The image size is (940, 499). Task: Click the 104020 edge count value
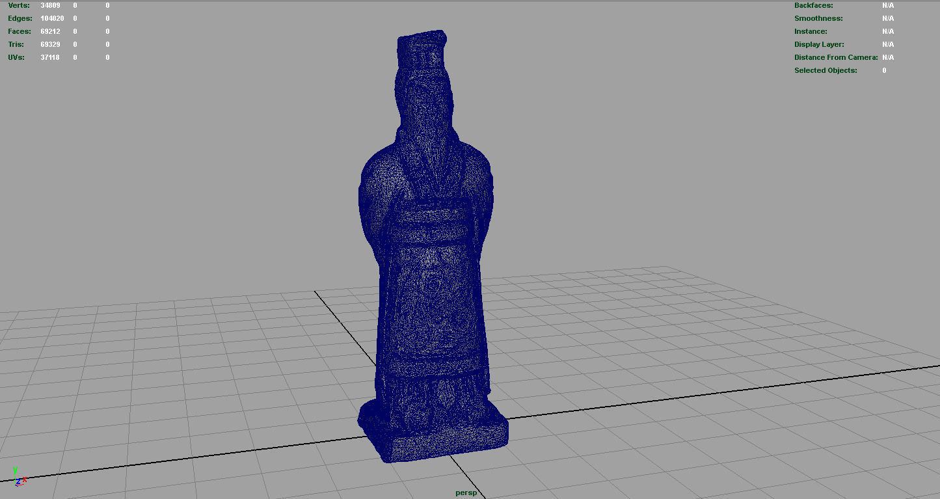52,18
